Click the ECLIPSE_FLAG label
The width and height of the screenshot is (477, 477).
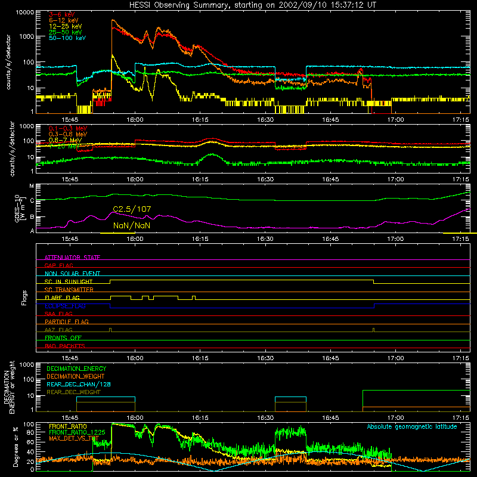tap(65, 306)
